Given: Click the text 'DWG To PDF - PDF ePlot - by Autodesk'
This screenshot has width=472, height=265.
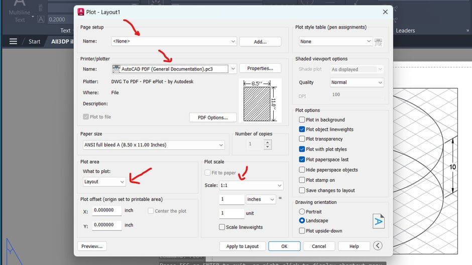Looking at the screenshot, I should (x=152, y=82).
